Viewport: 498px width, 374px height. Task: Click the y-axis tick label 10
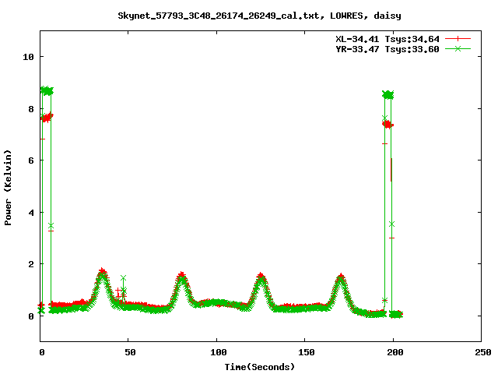coord(28,57)
